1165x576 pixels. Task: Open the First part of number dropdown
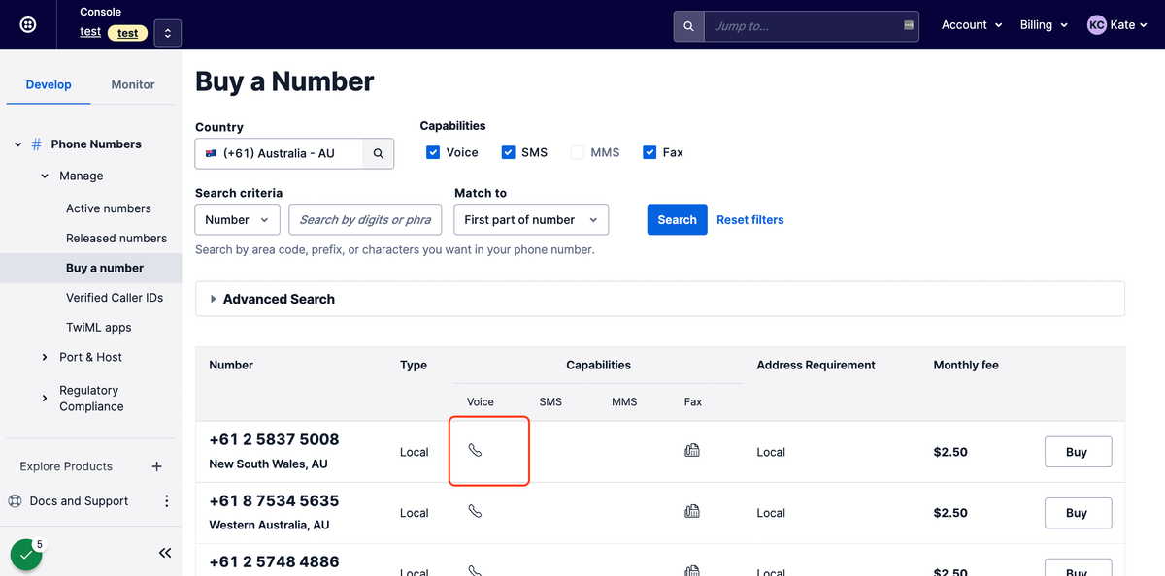(x=531, y=220)
